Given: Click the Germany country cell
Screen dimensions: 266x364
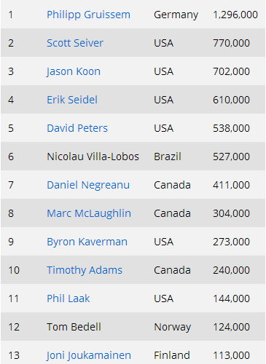Looking at the screenshot, I should [176, 15].
